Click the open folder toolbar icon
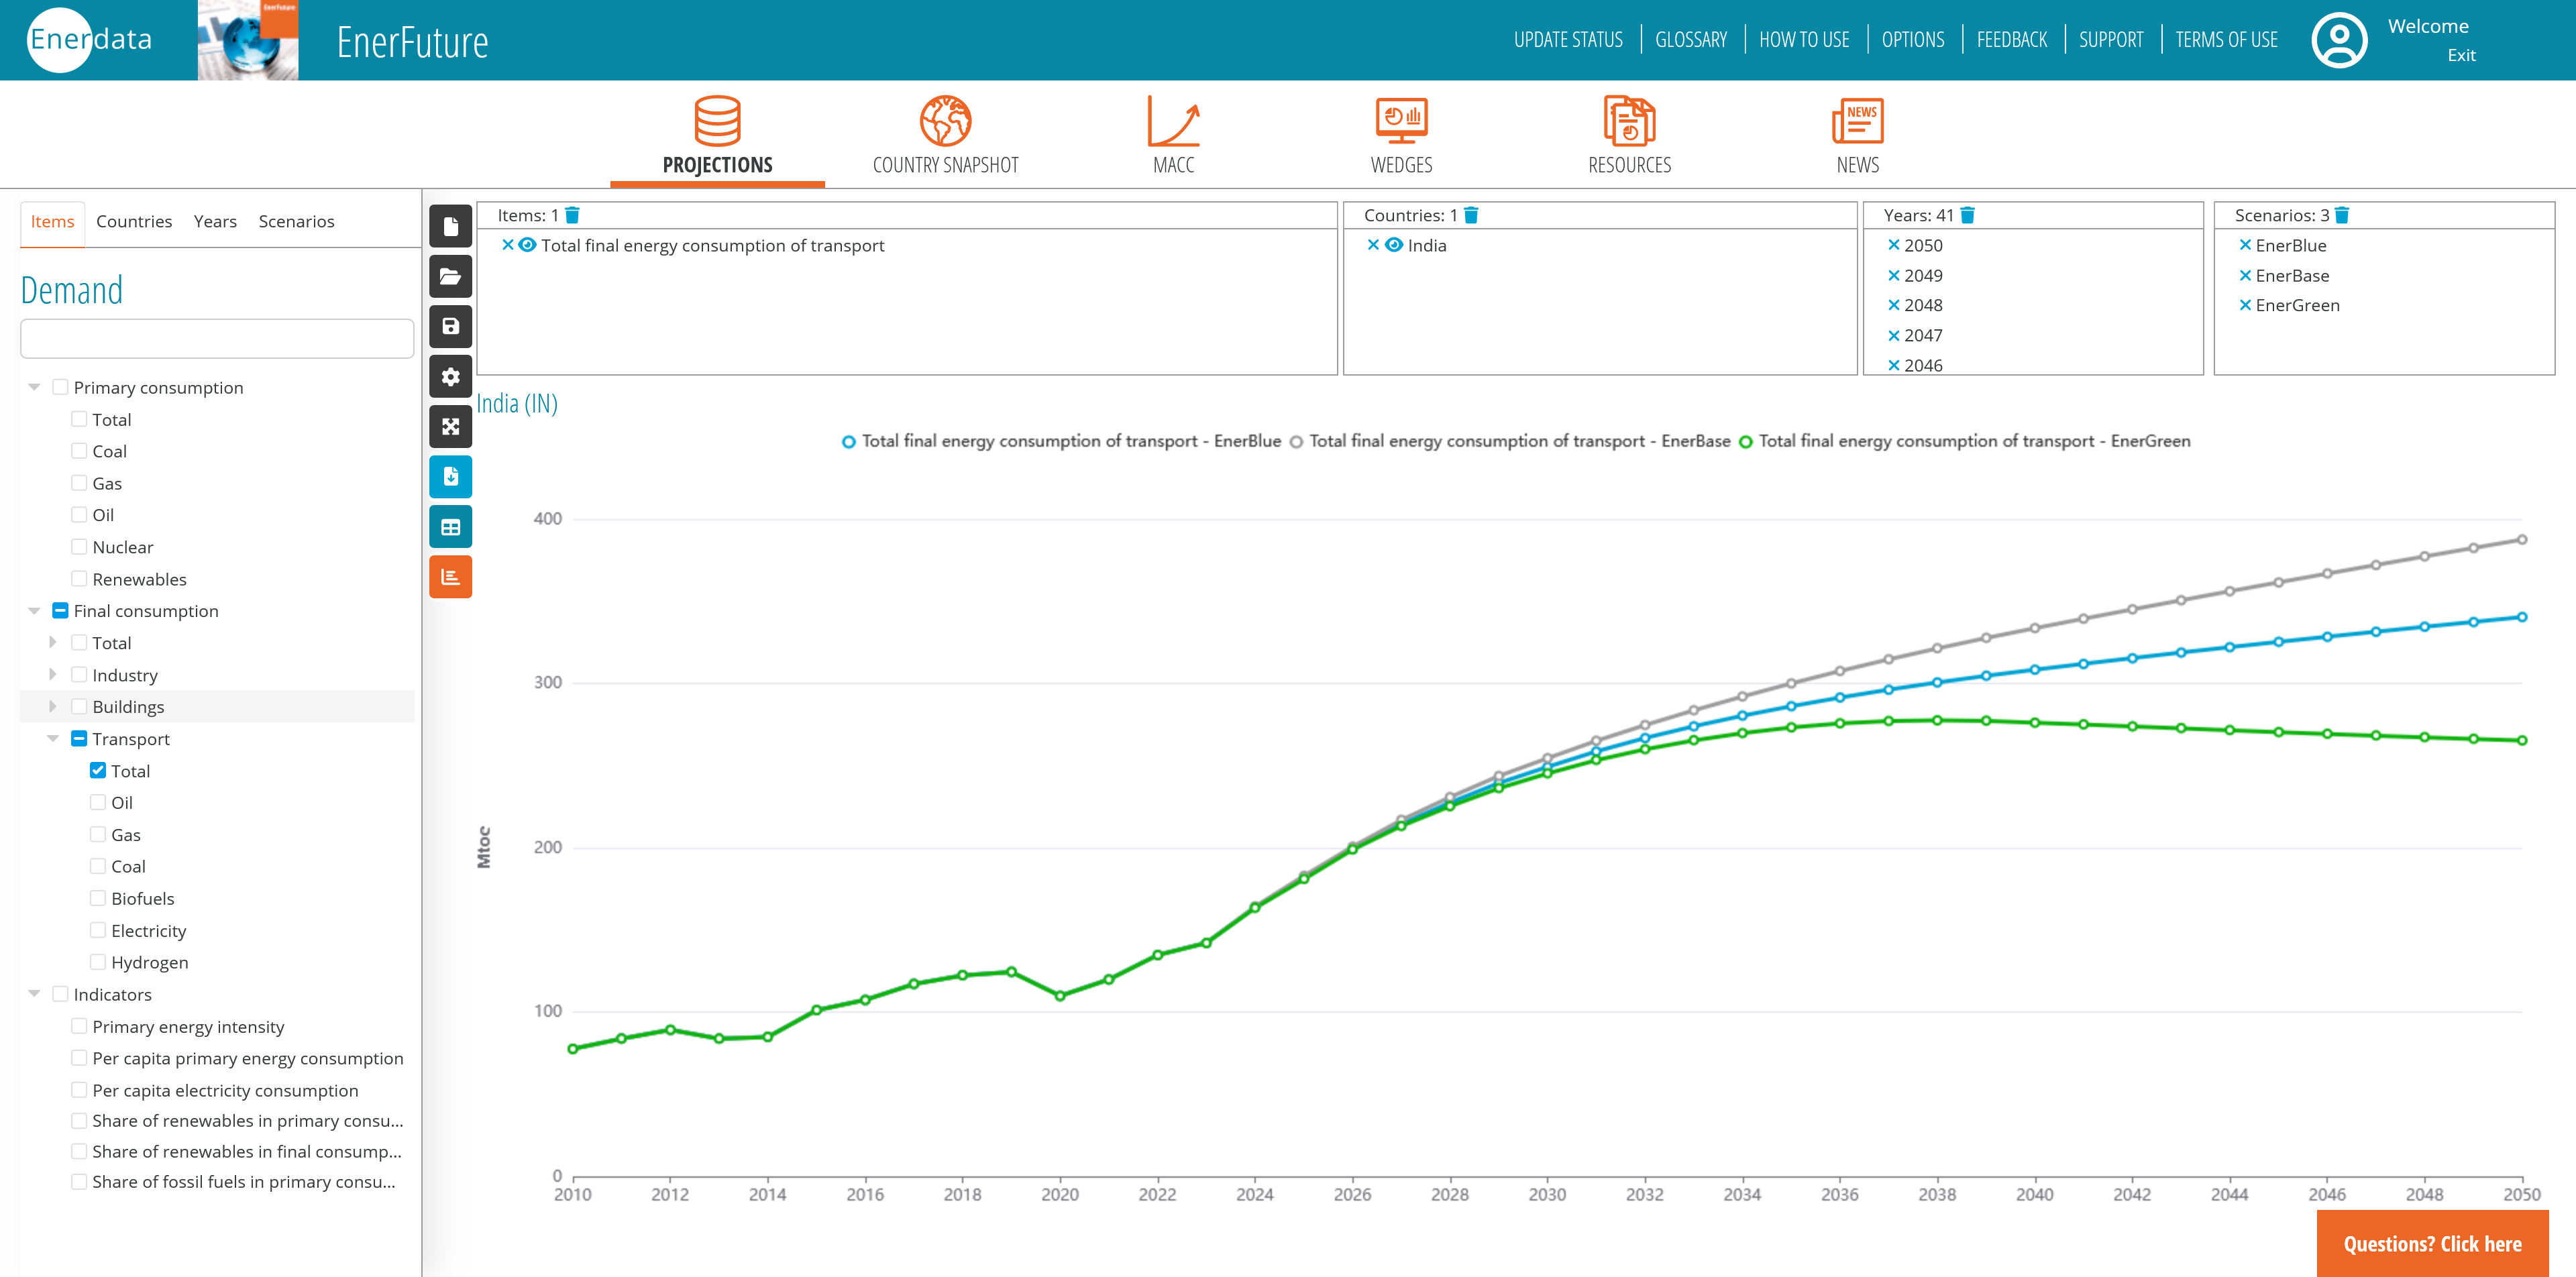This screenshot has height=1277, width=2576. (450, 277)
